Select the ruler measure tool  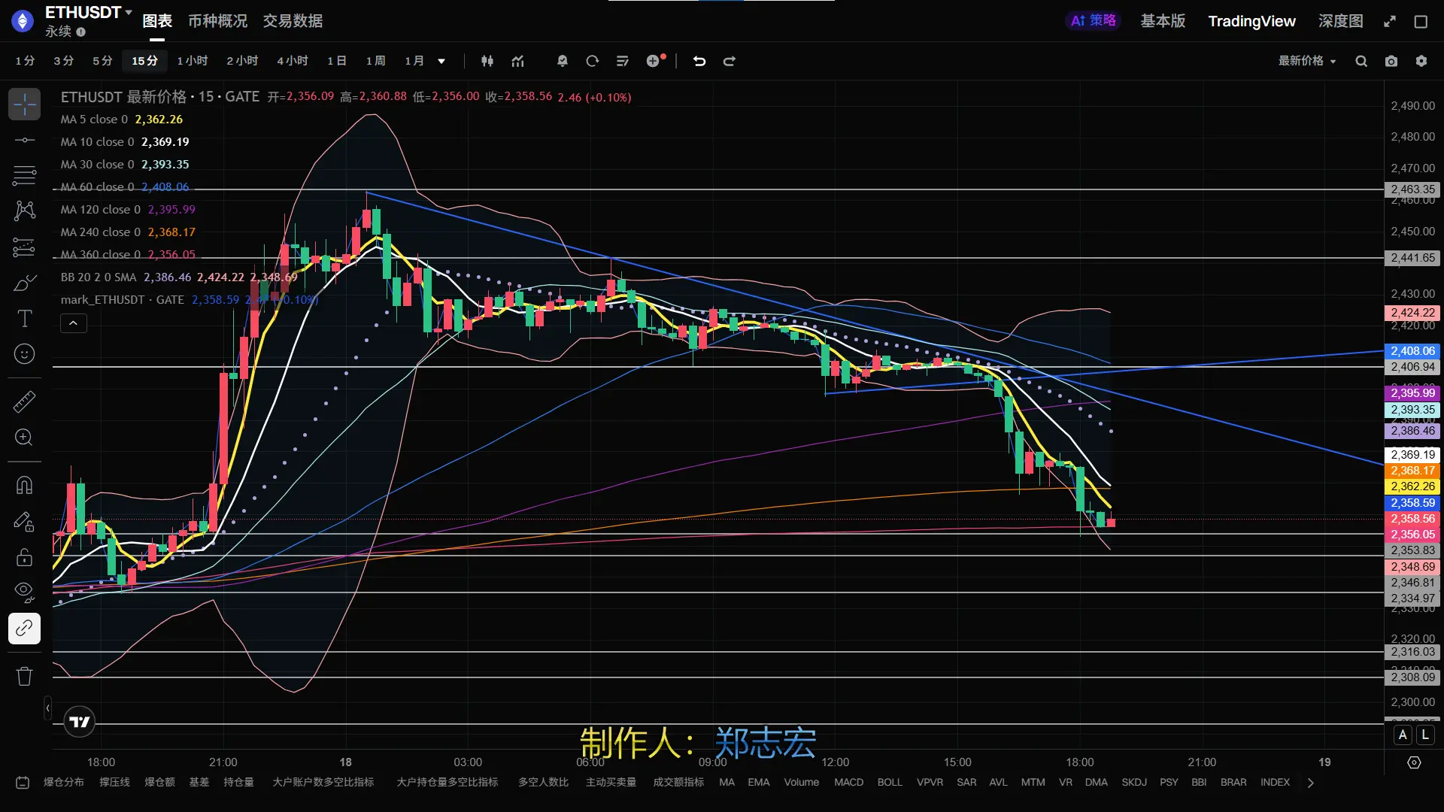(24, 401)
